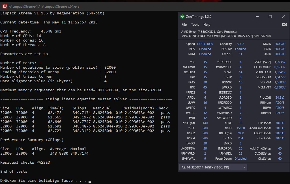
Task: Click the UCLK 2000.00 value
Action: click(x=280, y=54)
